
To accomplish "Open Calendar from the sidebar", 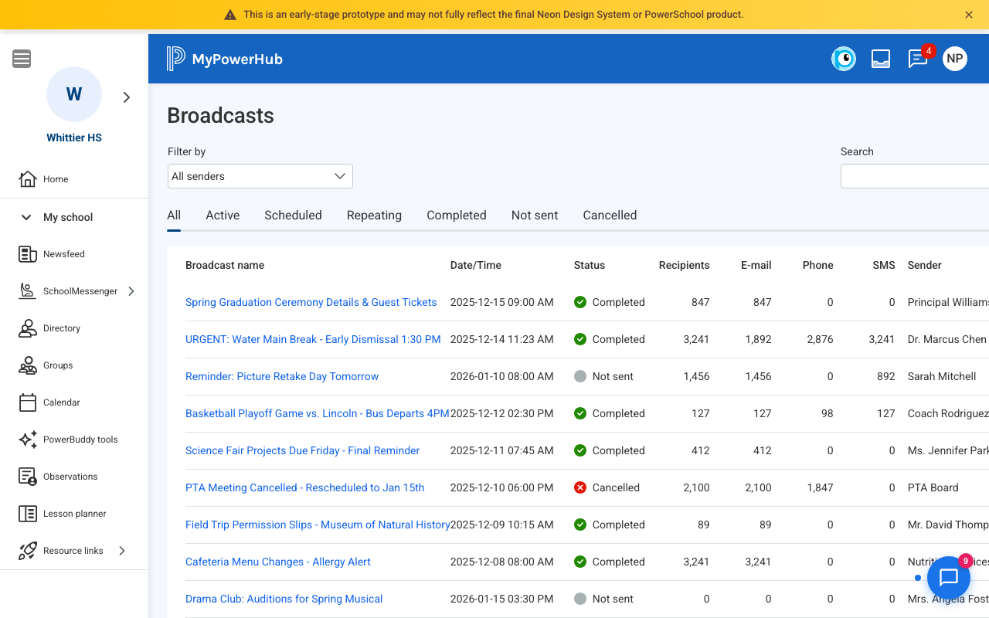I will click(x=61, y=402).
